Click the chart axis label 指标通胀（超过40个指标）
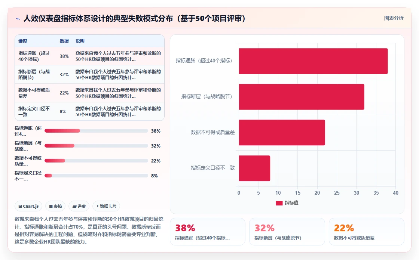The image size is (419, 260). pyautogui.click(x=204, y=61)
